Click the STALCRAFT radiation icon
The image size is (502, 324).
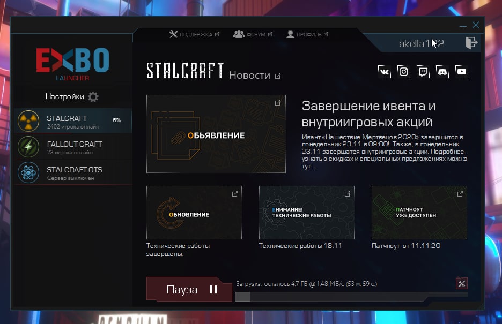[28, 121]
